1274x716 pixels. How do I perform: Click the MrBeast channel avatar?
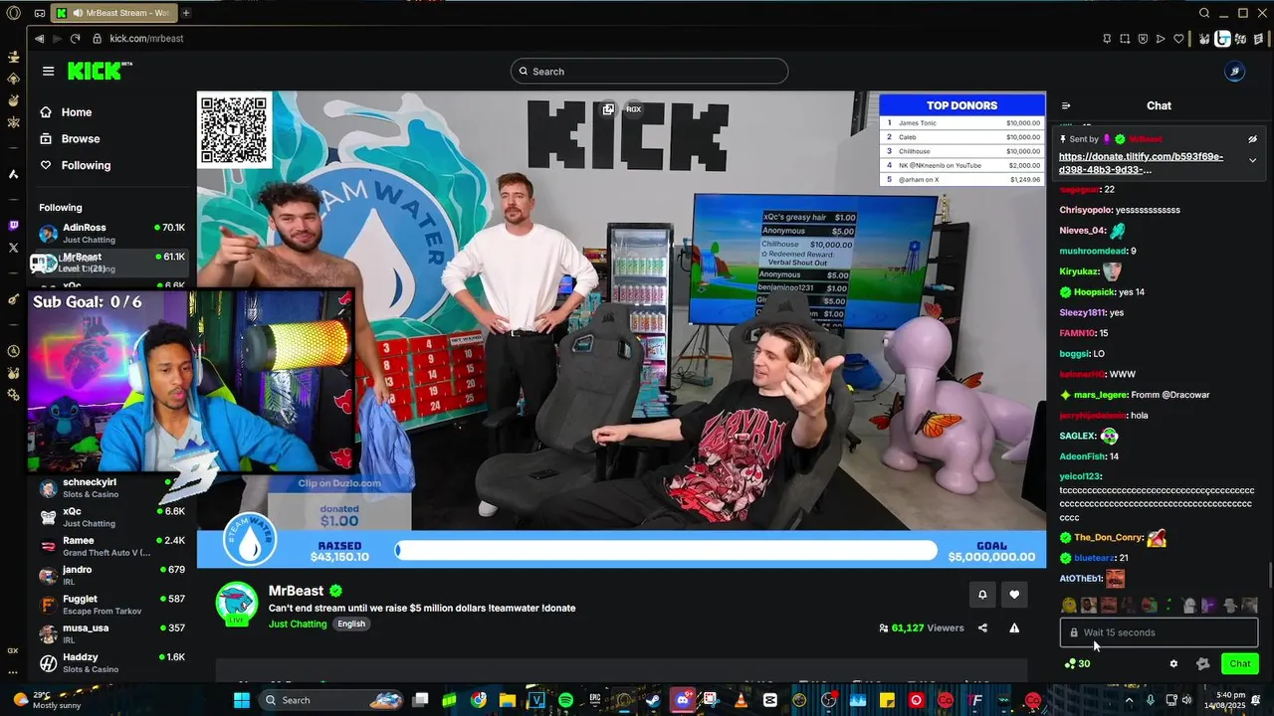tap(237, 603)
